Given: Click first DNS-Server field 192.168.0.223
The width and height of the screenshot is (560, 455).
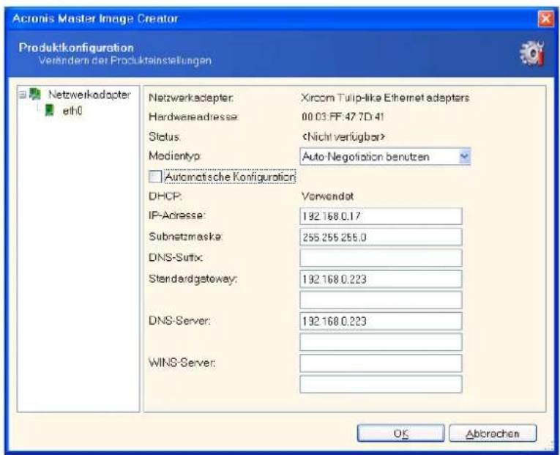Looking at the screenshot, I should click(x=381, y=322).
